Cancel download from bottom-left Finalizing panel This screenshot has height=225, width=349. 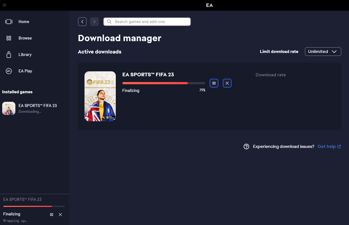coord(60,215)
